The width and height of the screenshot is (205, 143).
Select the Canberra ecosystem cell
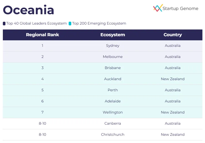113,123
